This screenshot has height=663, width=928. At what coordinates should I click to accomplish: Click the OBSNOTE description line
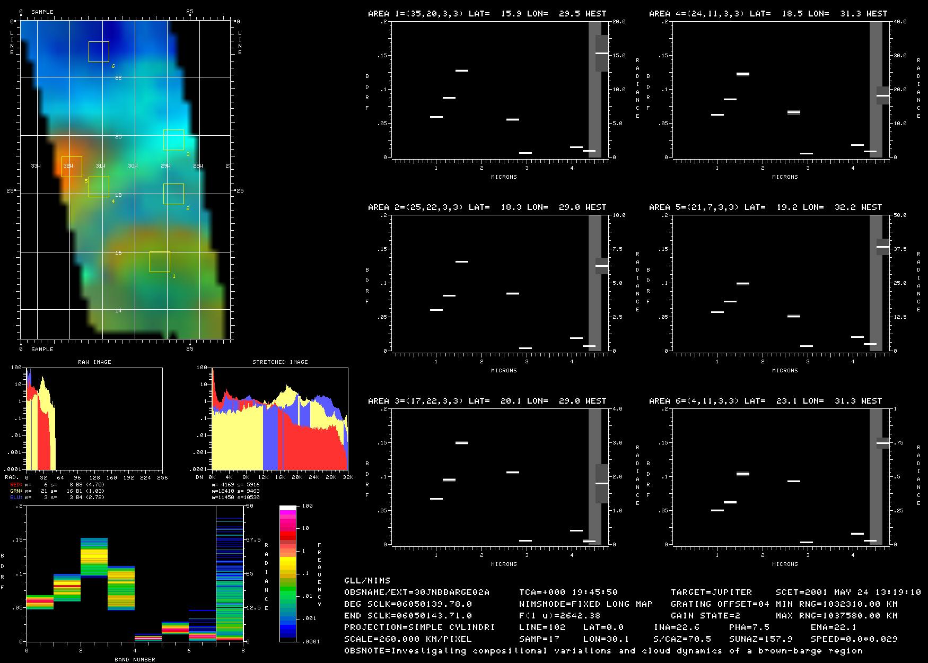603,651
